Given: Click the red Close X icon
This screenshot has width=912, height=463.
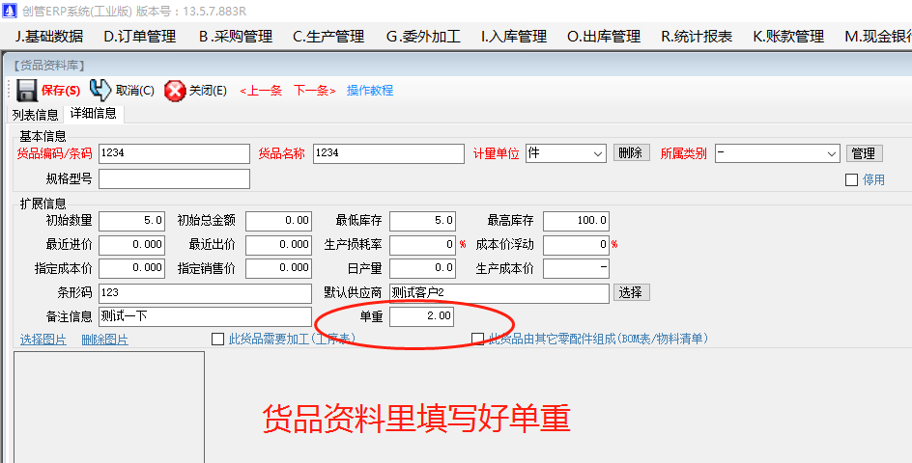Looking at the screenshot, I should point(175,91).
